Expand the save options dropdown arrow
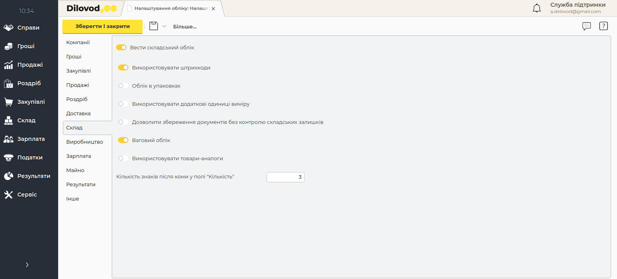The width and height of the screenshot is (617, 279). click(x=164, y=26)
